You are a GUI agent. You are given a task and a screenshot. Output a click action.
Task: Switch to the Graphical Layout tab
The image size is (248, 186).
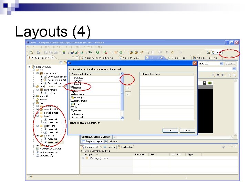pos(92,142)
